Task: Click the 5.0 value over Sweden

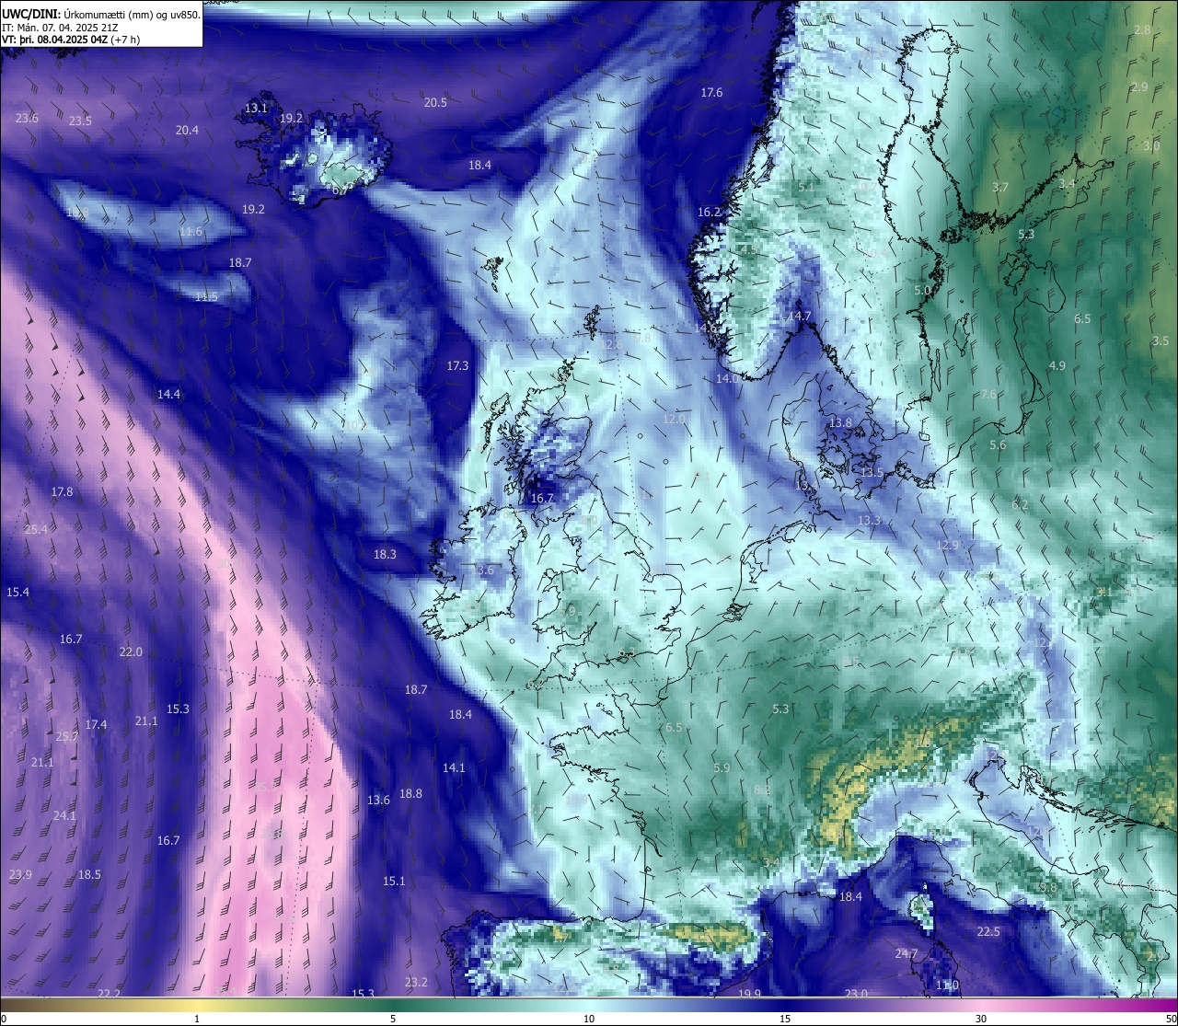Action: point(922,291)
